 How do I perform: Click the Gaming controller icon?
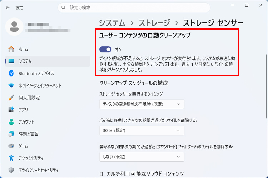tap(11, 146)
